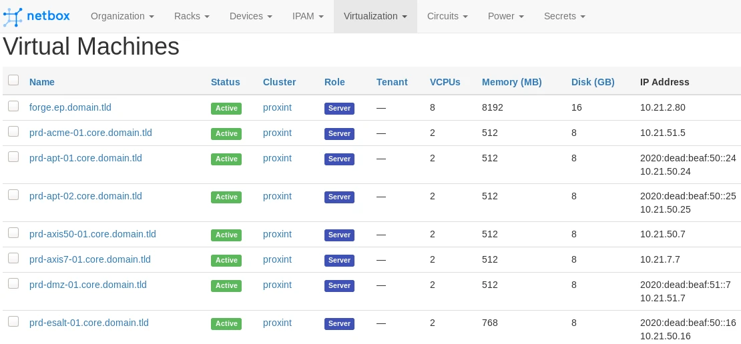Click proxint cluster link for prd-axis7-01

point(277,259)
